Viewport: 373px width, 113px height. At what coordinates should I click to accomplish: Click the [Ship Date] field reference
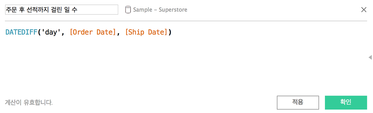point(146,32)
